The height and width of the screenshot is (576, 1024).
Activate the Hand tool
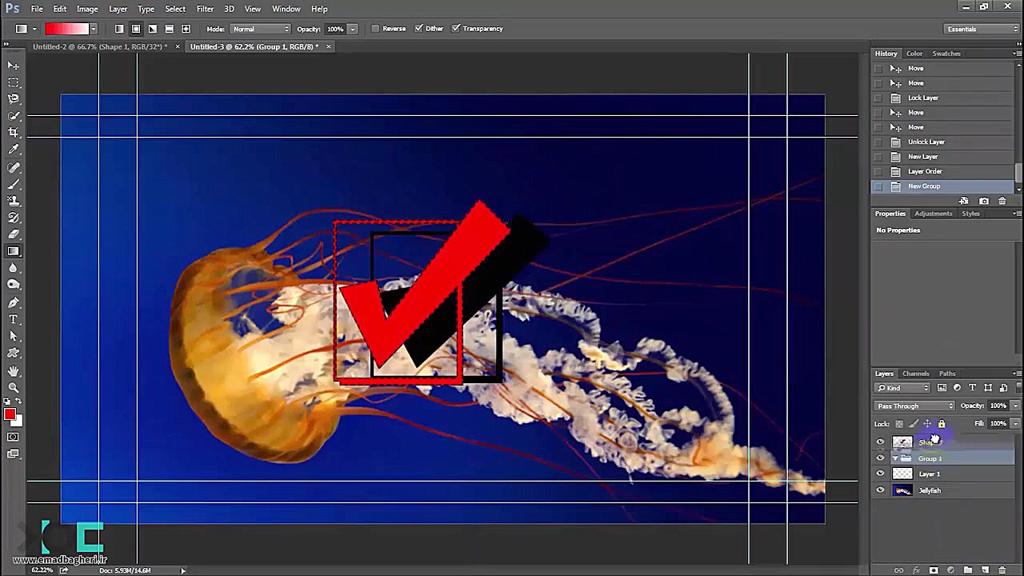tap(14, 371)
